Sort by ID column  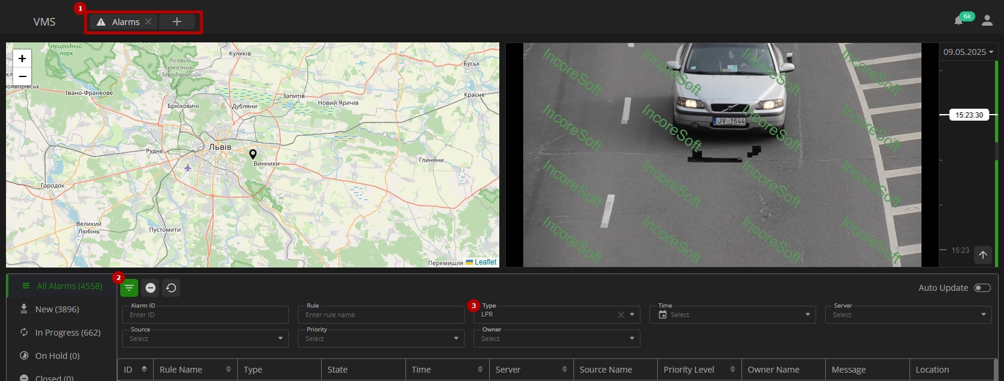[x=144, y=370]
